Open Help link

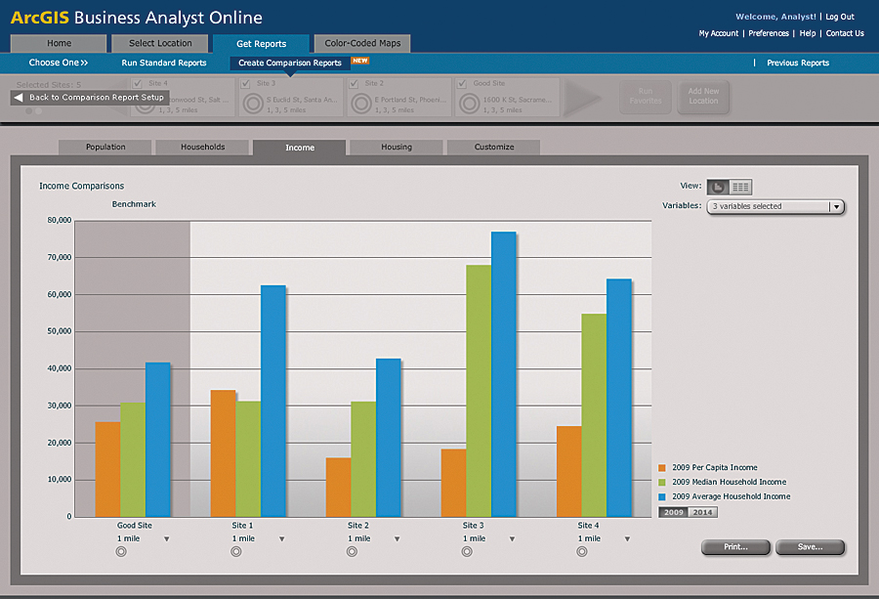coord(808,33)
